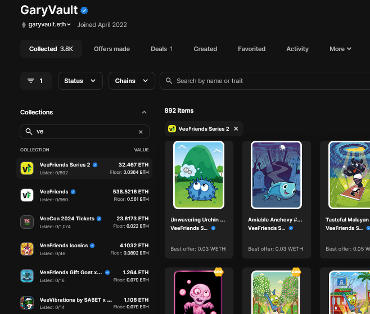
Task: Open collection link under Amiable Anchovy
Action: point(267,228)
